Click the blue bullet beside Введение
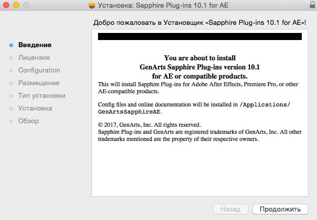The image size is (317, 220). tap(11, 45)
